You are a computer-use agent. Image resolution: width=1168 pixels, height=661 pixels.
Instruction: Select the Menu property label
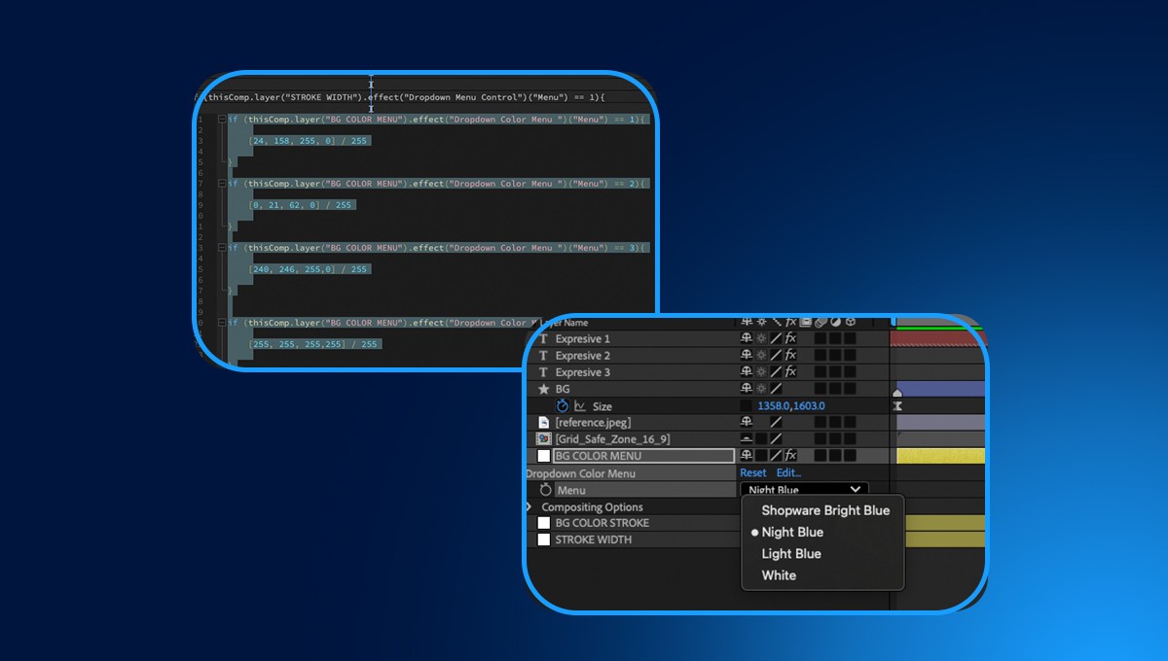tap(571, 491)
